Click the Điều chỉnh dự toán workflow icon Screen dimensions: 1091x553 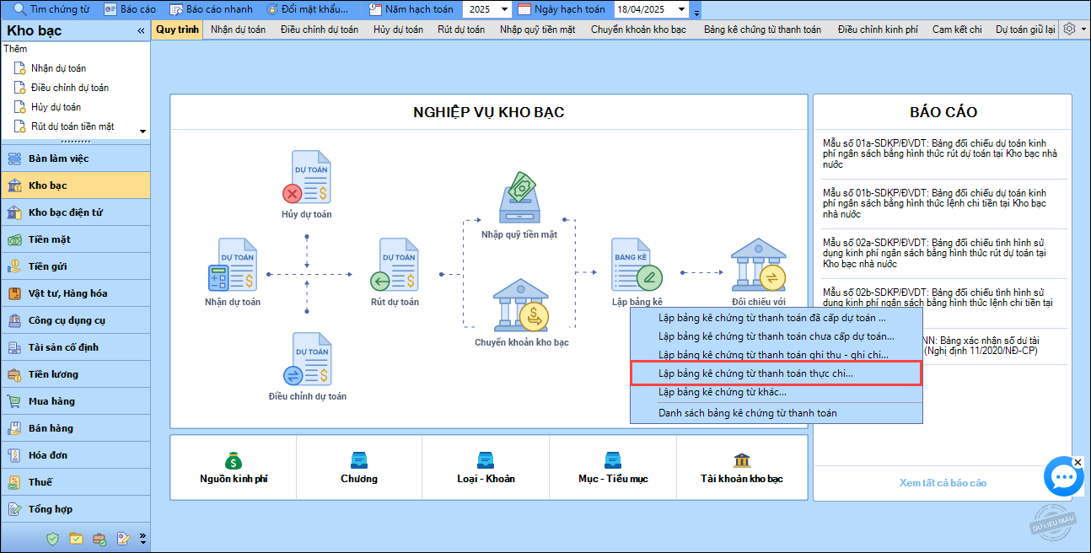(x=307, y=359)
